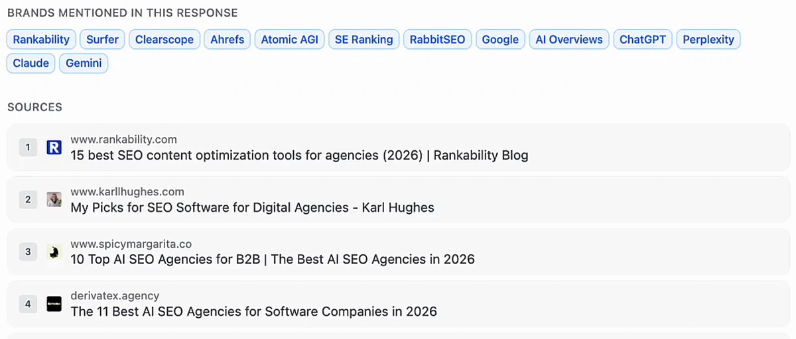Open the 15 best SEO content optimization tools link
The image size is (796, 339).
tap(299, 156)
